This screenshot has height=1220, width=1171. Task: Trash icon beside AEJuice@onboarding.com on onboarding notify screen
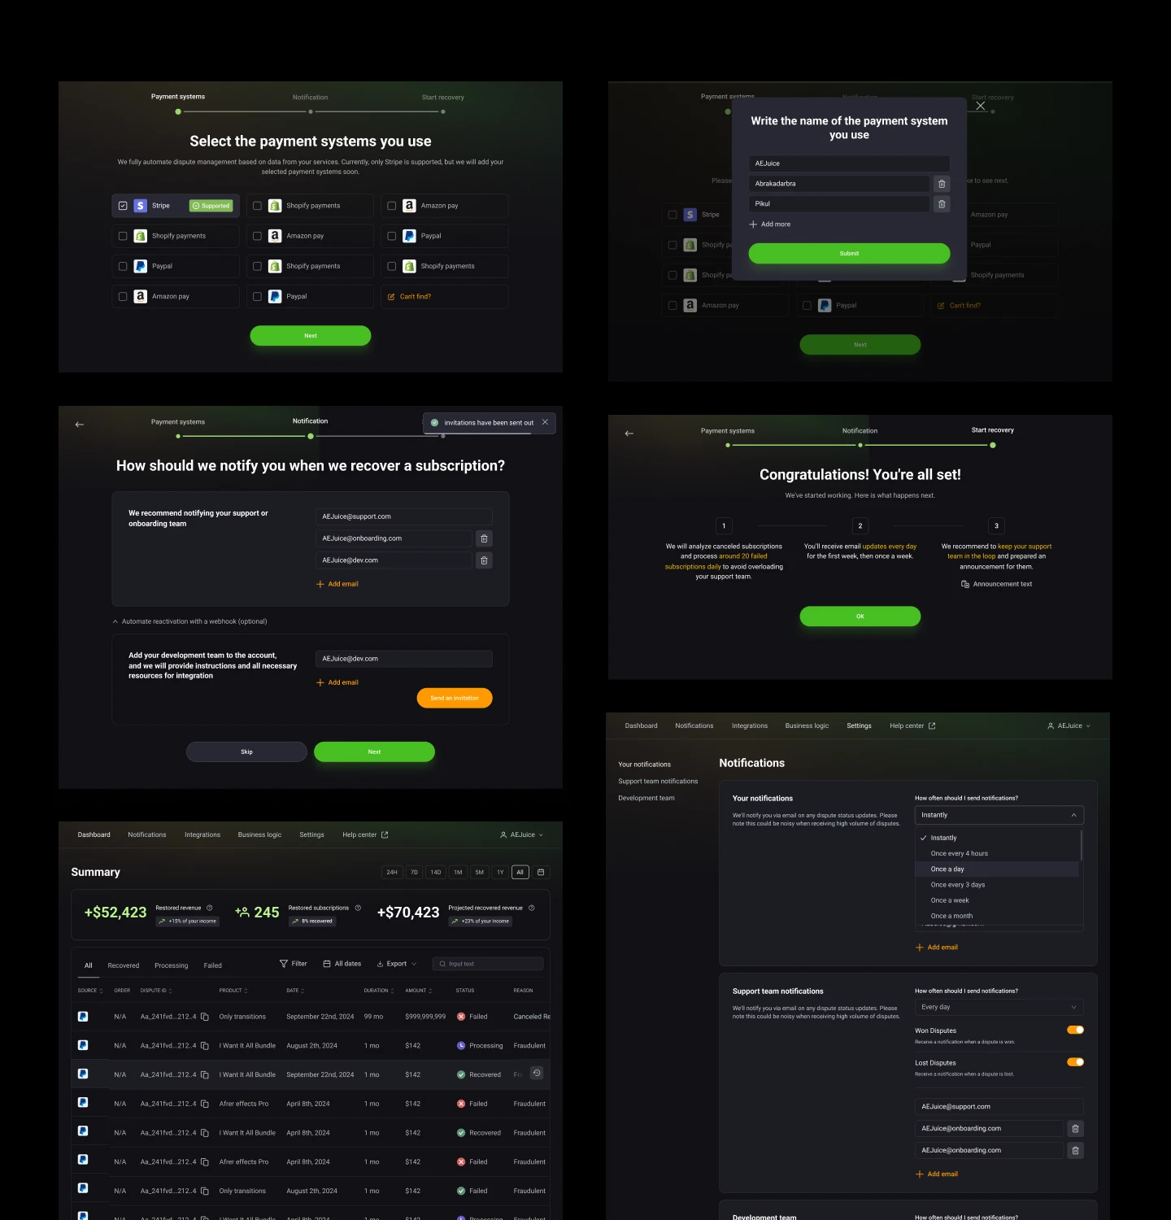click(x=484, y=538)
